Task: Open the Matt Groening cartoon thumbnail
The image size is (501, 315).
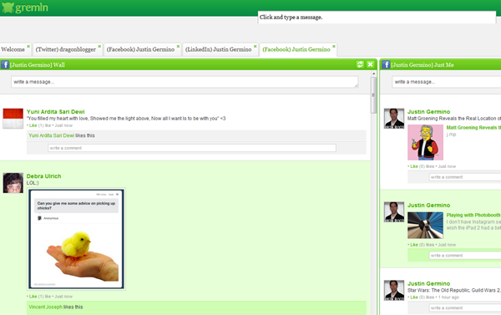Action: click(425, 142)
